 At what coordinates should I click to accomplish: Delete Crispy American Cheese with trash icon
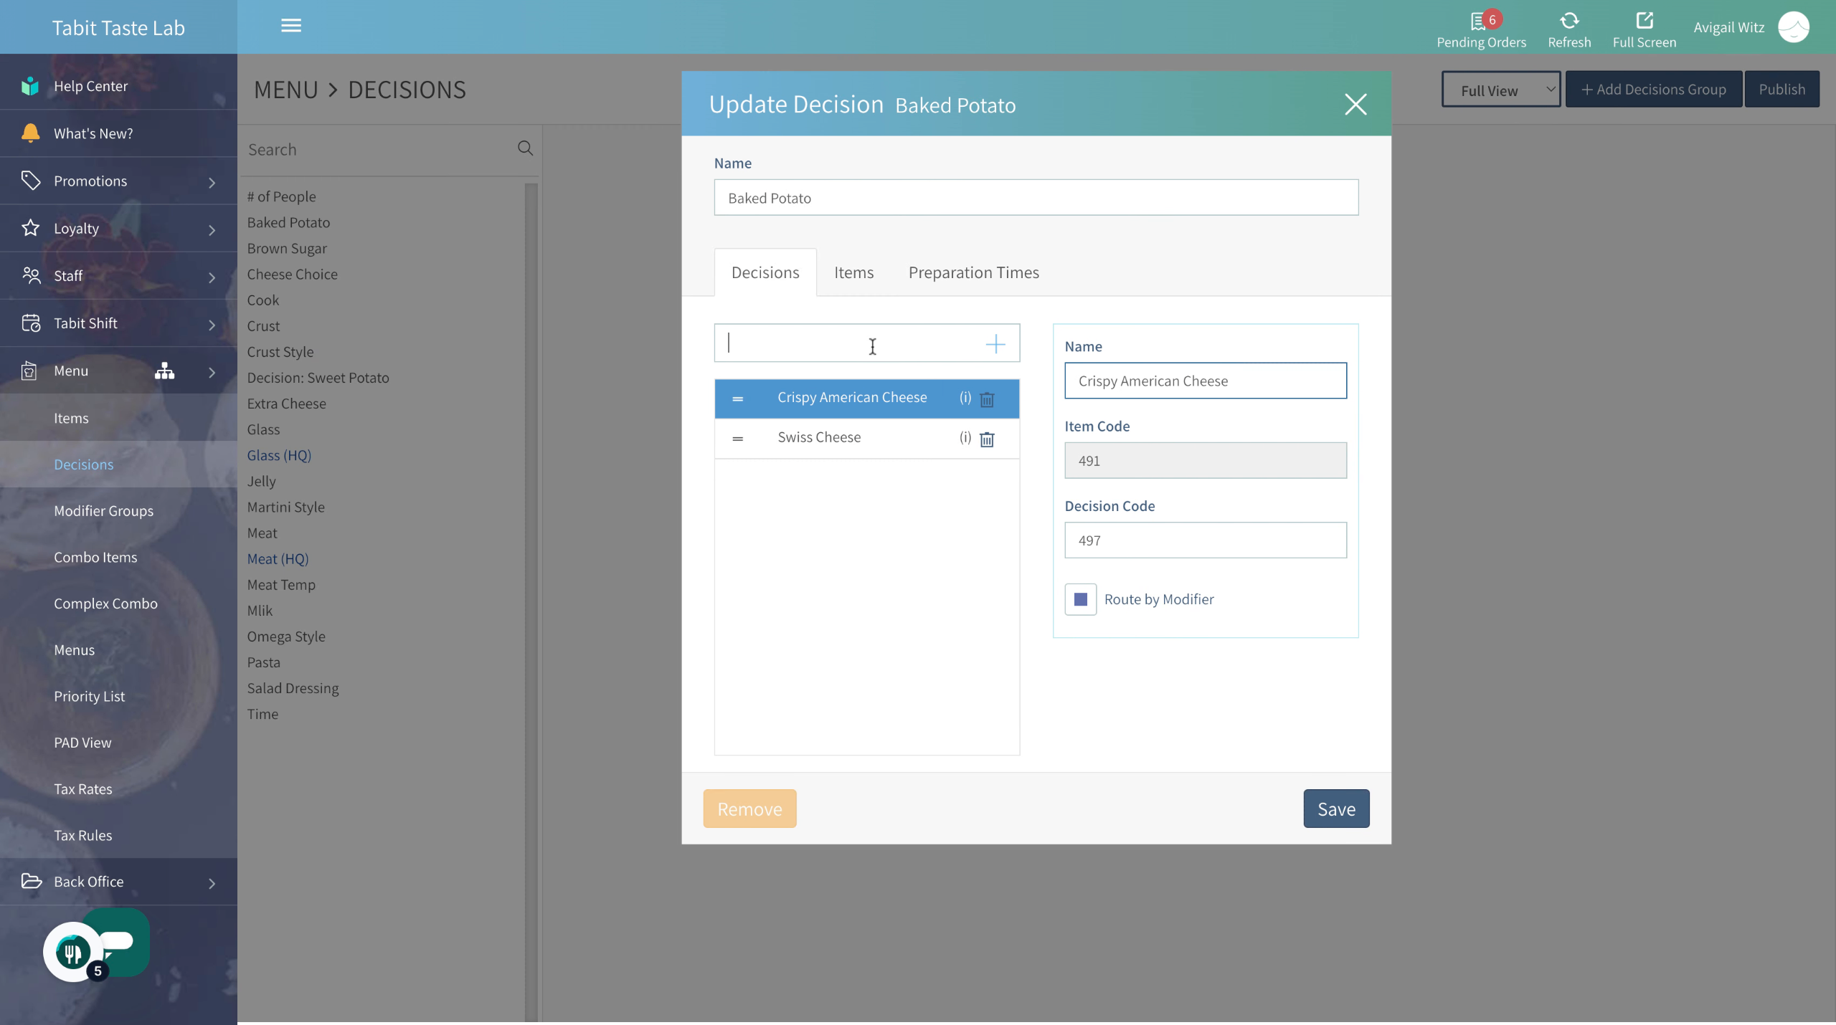(987, 399)
